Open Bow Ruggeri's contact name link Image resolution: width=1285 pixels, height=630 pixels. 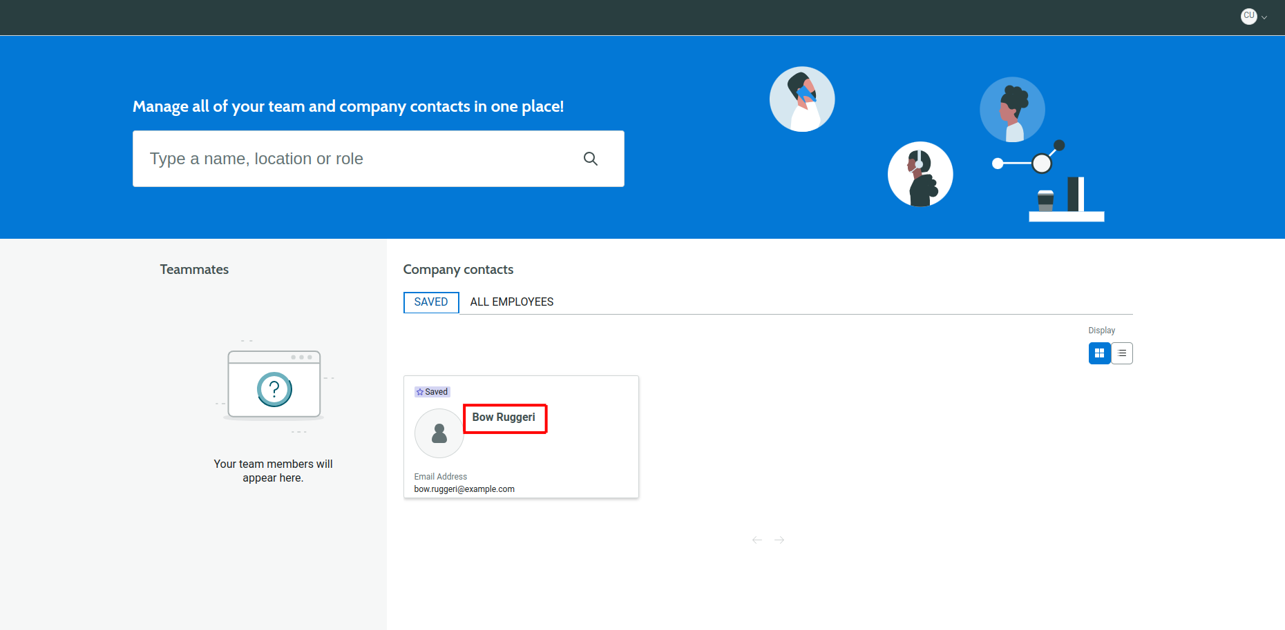[x=504, y=417]
